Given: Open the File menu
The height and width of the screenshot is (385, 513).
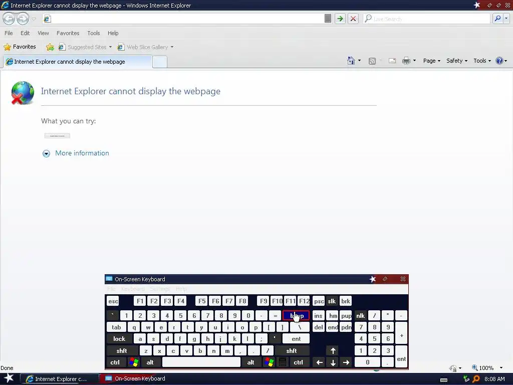Looking at the screenshot, I should pyautogui.click(x=9, y=33).
